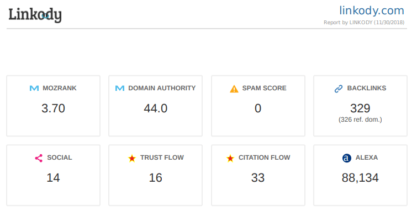
Task: Click the Moz icon beside DOMAIN AUTHORITY
Action: tap(120, 88)
